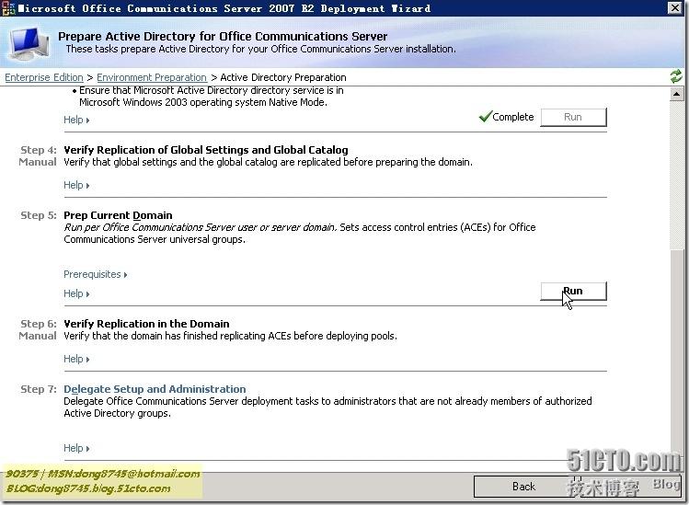Image resolution: width=689 pixels, height=505 pixels.
Task: Open Delegate Setup and Administration link
Action: tap(155, 389)
